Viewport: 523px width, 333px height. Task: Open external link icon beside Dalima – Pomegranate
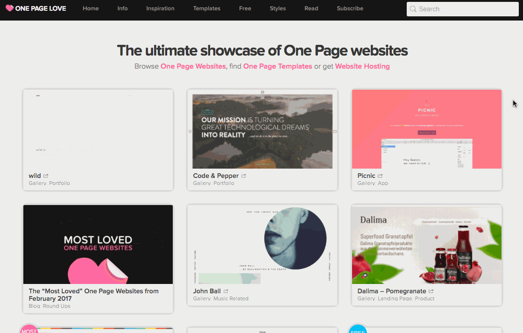tap(431, 291)
